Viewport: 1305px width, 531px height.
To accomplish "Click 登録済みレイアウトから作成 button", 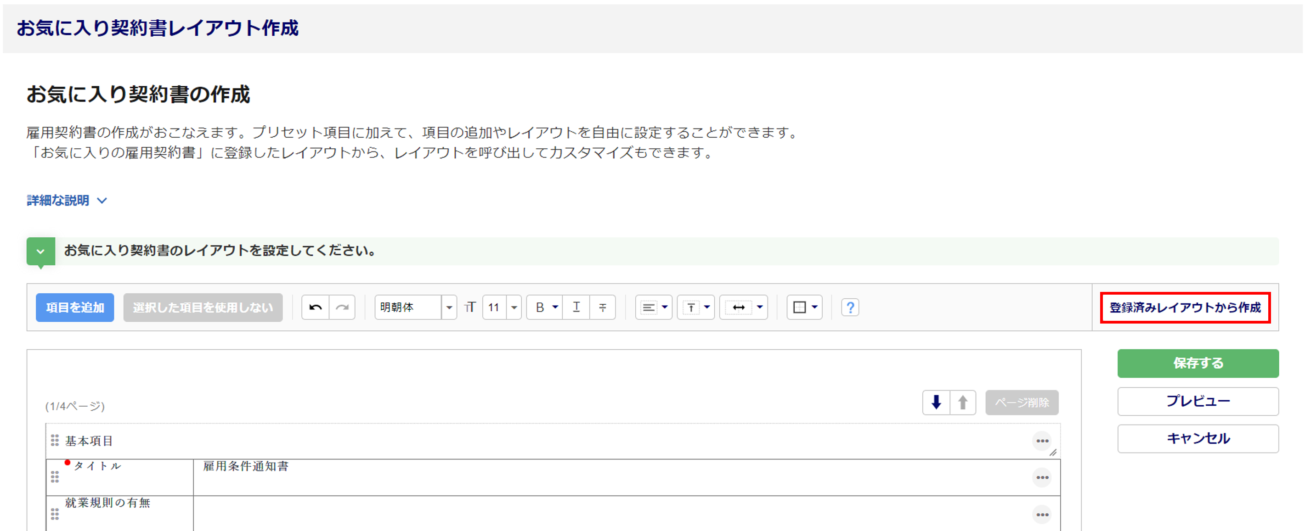I will [x=1185, y=307].
